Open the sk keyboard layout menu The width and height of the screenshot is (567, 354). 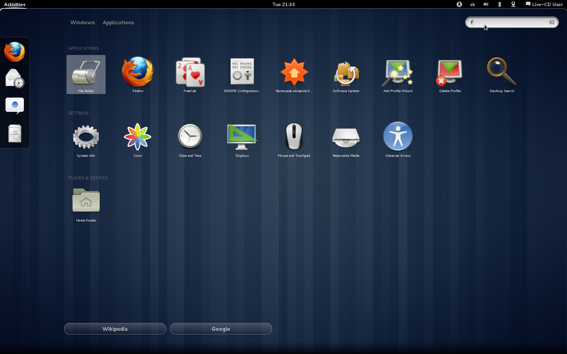coord(473,4)
